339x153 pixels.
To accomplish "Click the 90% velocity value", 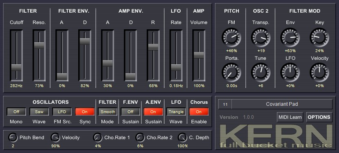I will coord(55,146).
